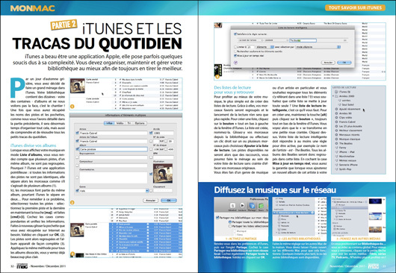Screen dimensions: 396x273
Task: Open the Partage preferences pane icon
Action: point(252,205)
